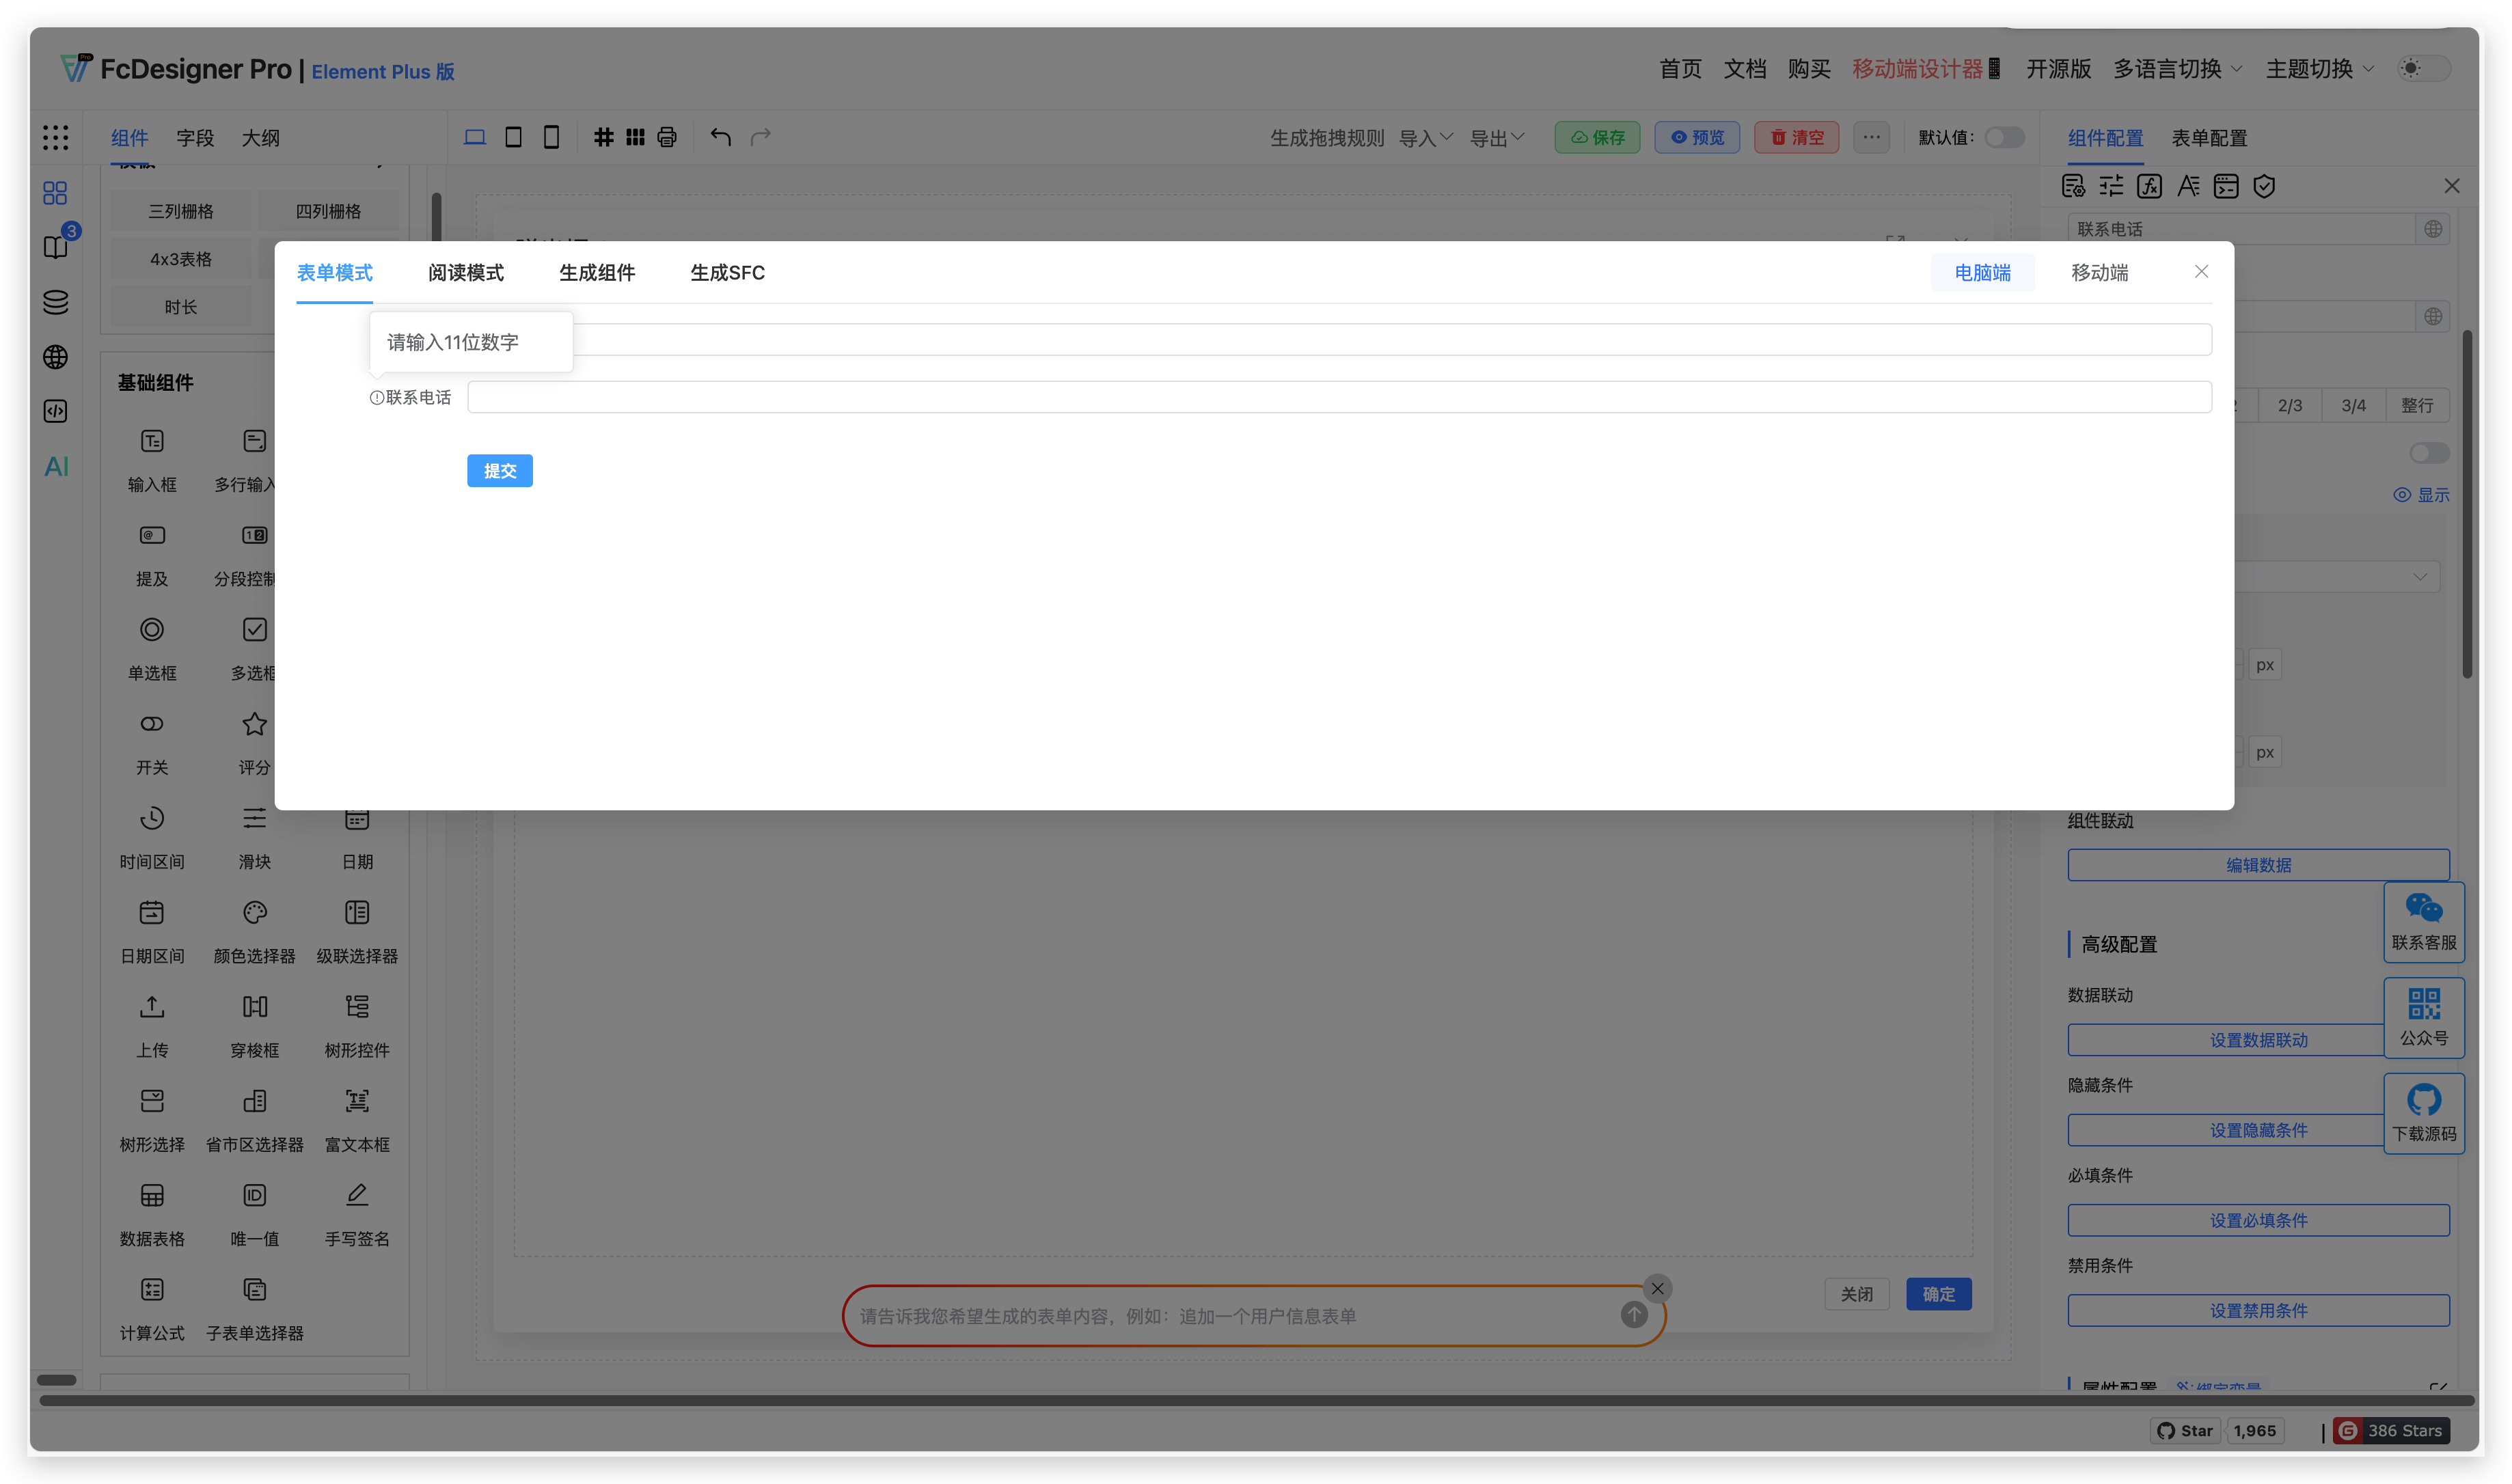Image resolution: width=2512 pixels, height=1484 pixels.
Task: Click the 颜色选择器 component icon
Action: pyautogui.click(x=255, y=913)
